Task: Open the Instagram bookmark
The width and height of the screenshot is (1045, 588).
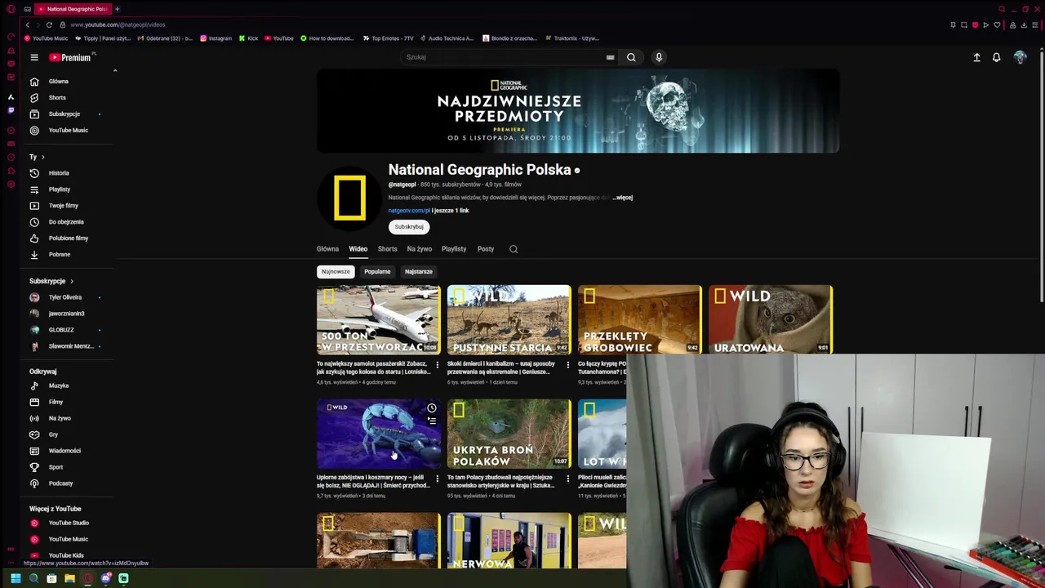Action: 216,38
